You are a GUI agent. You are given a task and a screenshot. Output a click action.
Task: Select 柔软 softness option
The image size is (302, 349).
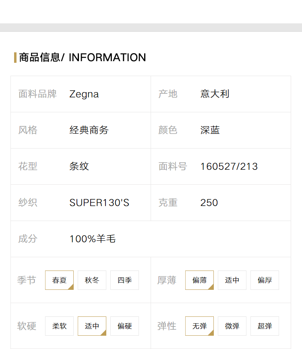pos(59,326)
